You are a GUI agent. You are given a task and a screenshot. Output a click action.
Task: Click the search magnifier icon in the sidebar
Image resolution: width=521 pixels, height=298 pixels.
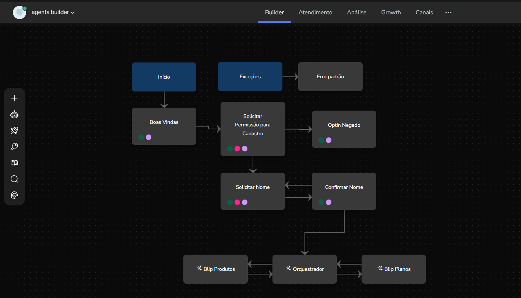(x=14, y=179)
